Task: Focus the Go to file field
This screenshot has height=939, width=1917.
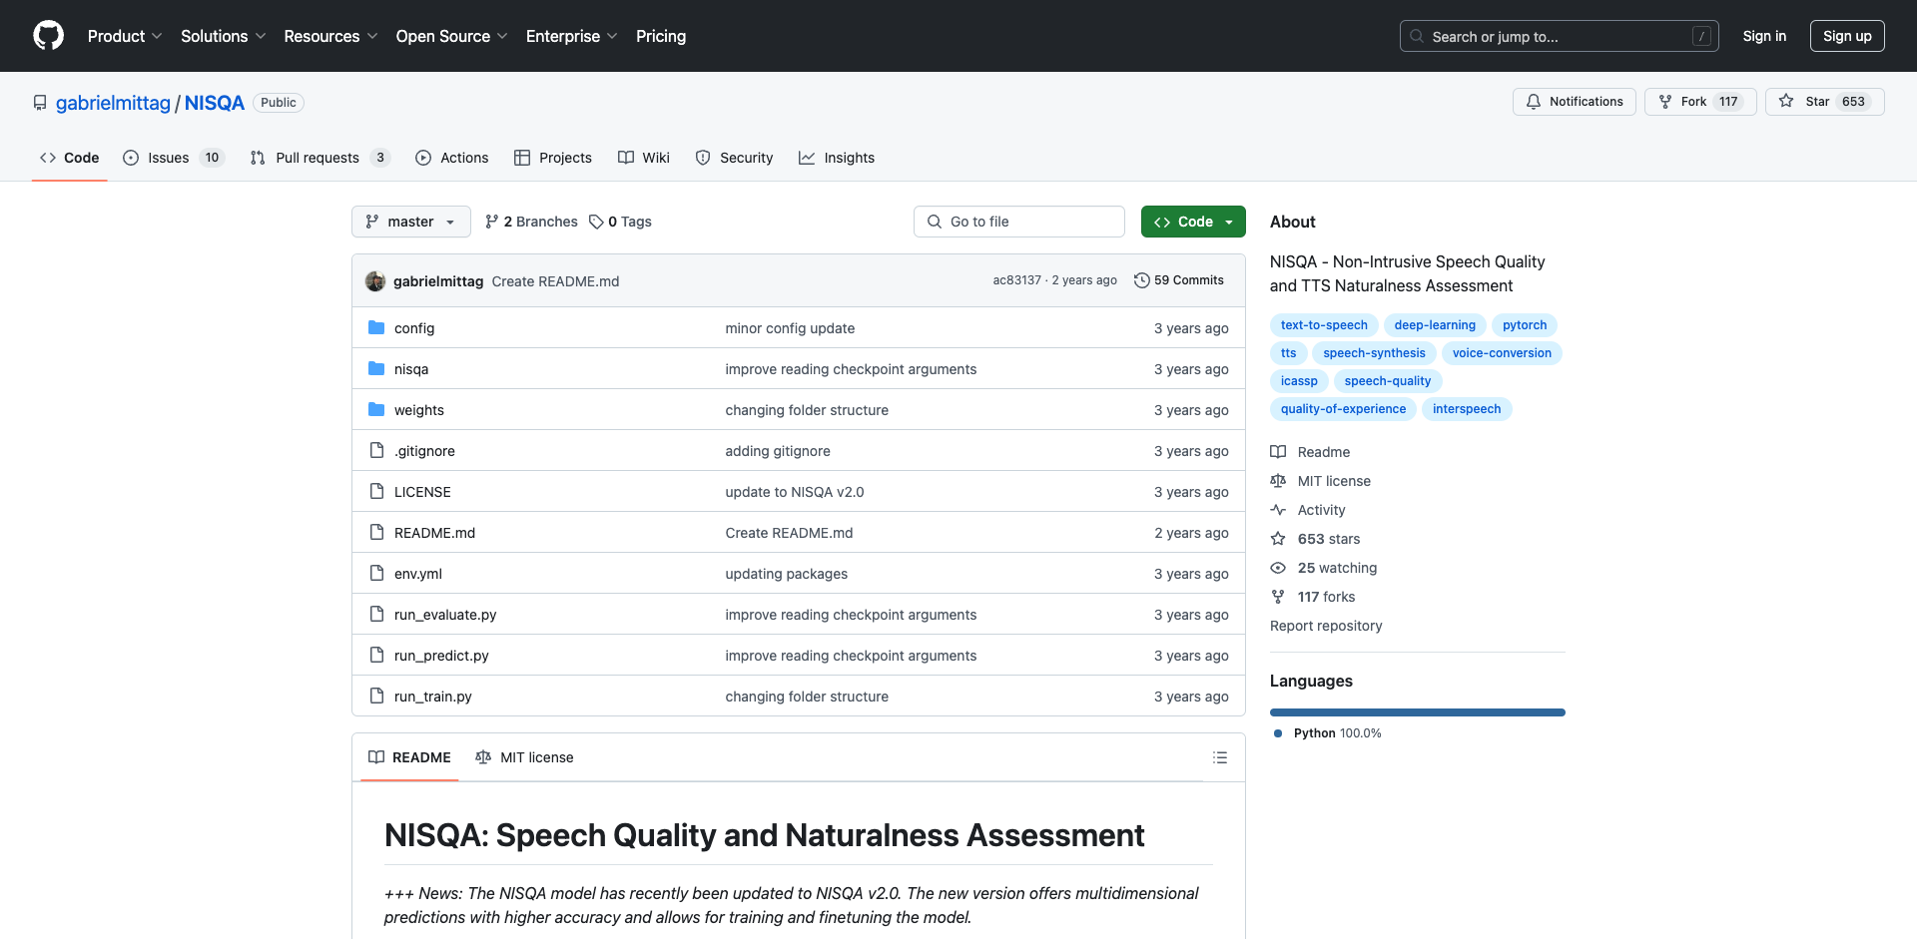Action: pos(1019,222)
